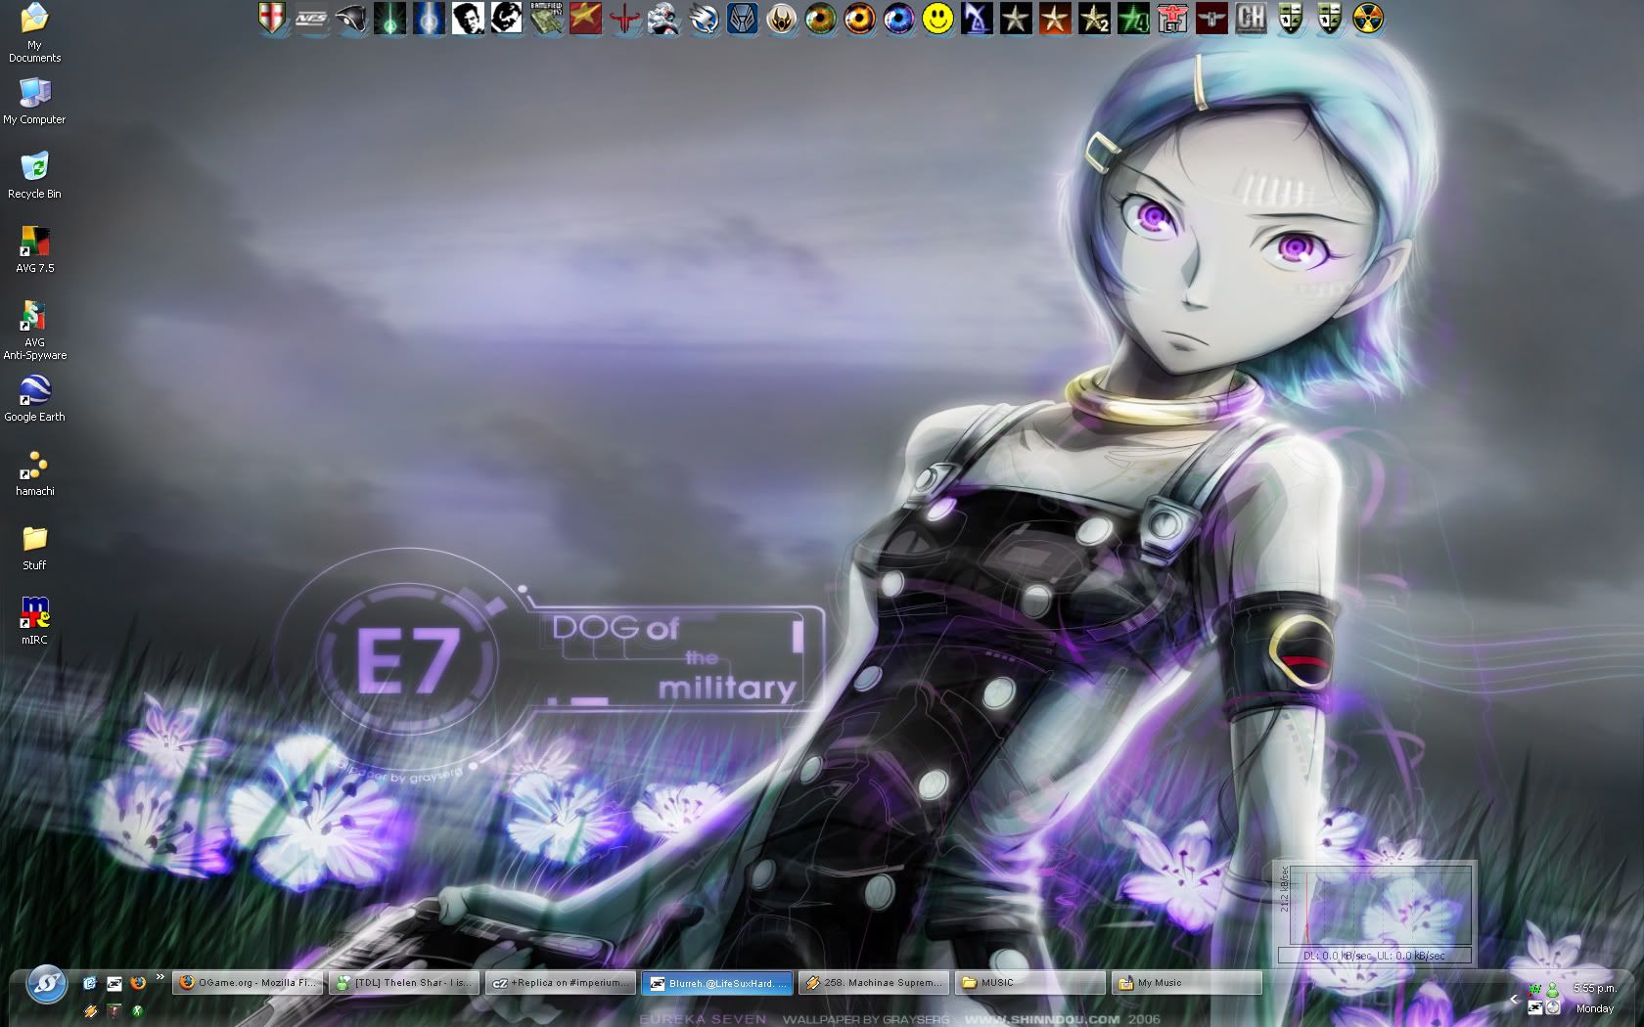Launch the red Quake logo icon
This screenshot has width=1644, height=1027.
click(x=624, y=19)
